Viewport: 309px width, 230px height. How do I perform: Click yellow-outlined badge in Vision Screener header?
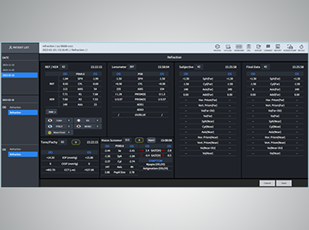pos(139,140)
